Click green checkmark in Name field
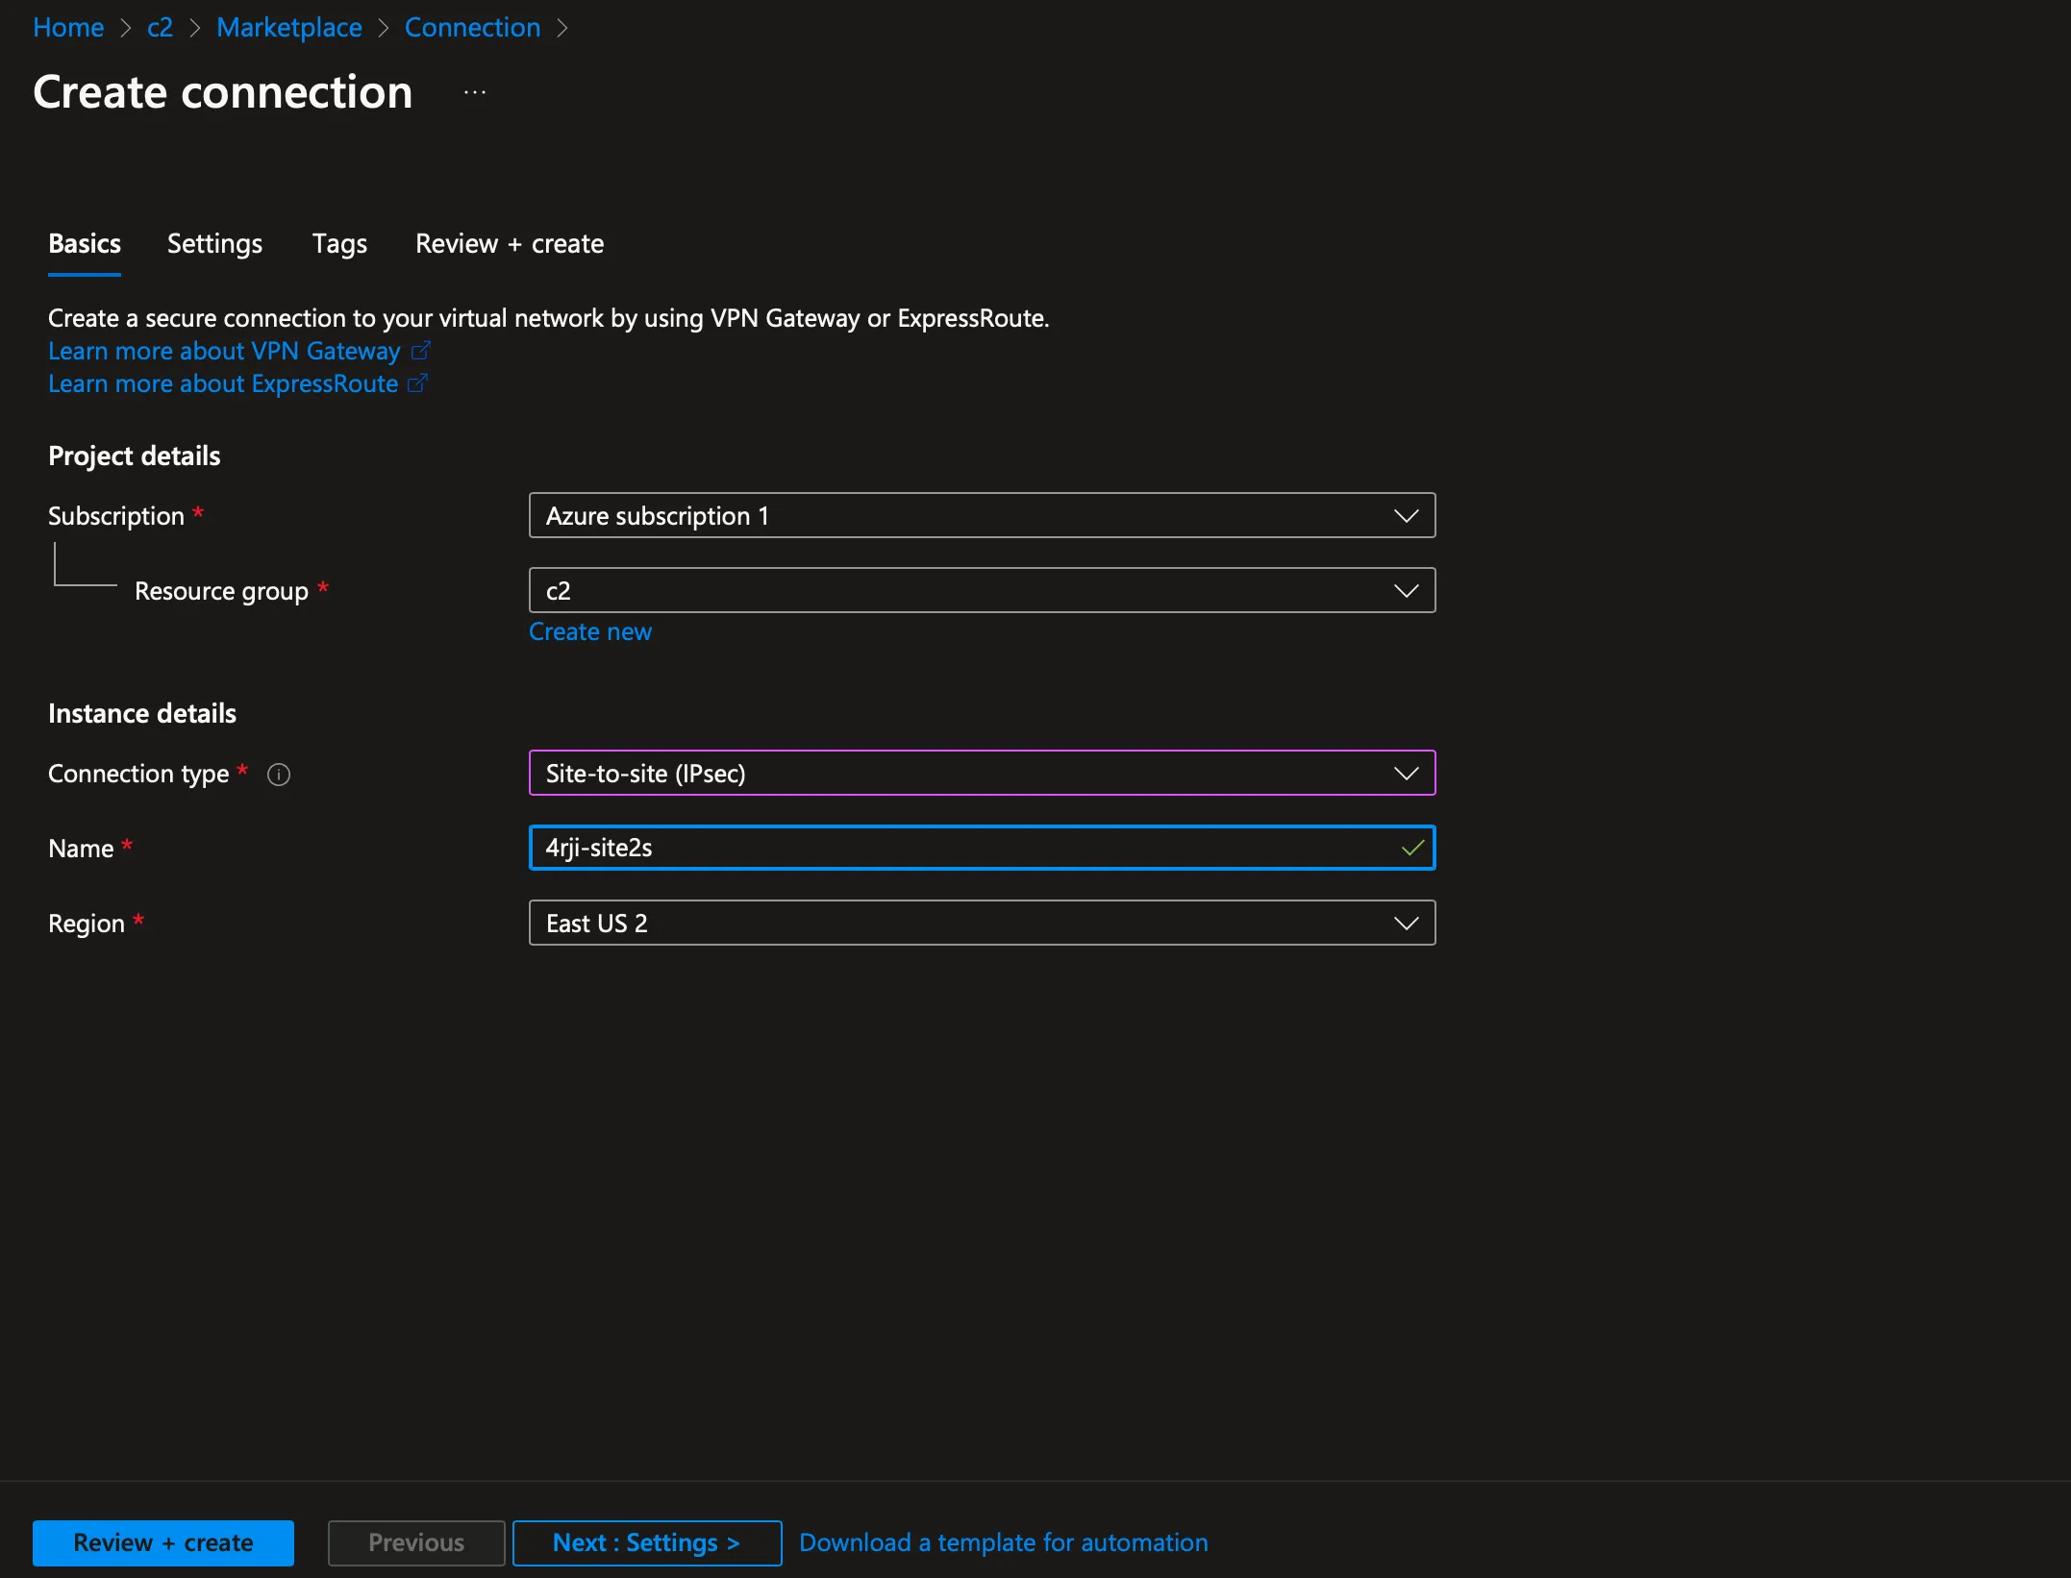This screenshot has width=2071, height=1578. 1412,848
